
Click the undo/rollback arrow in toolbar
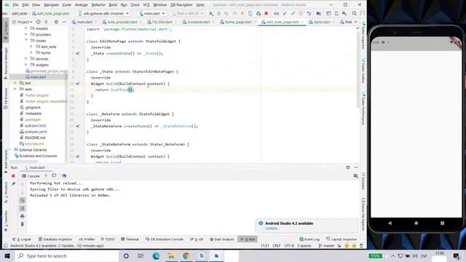pos(309,13)
